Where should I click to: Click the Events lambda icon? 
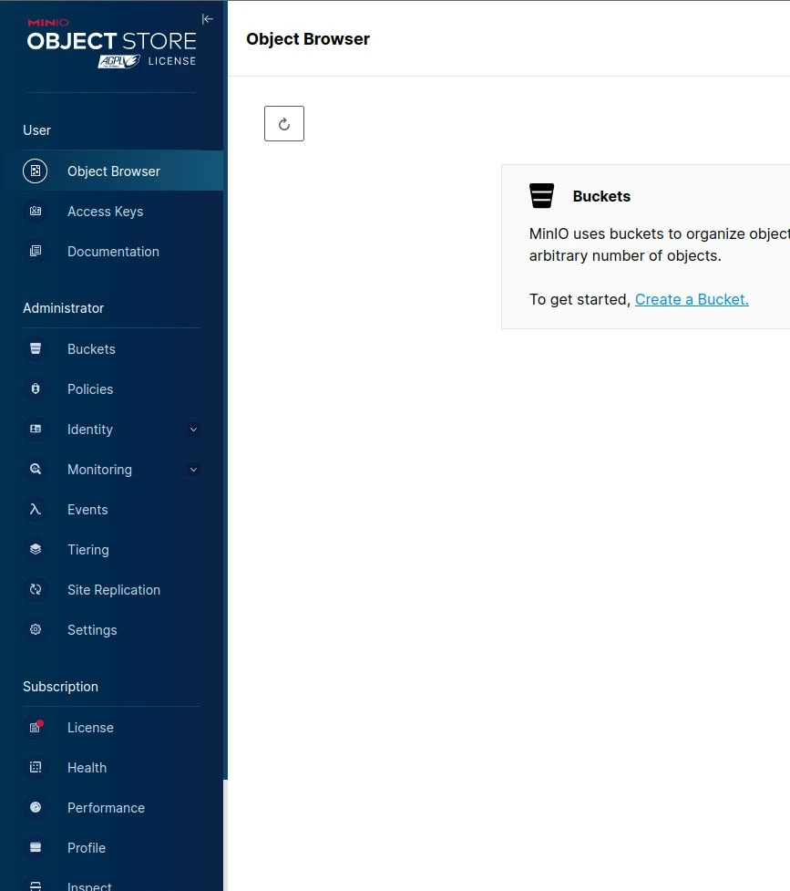click(36, 509)
